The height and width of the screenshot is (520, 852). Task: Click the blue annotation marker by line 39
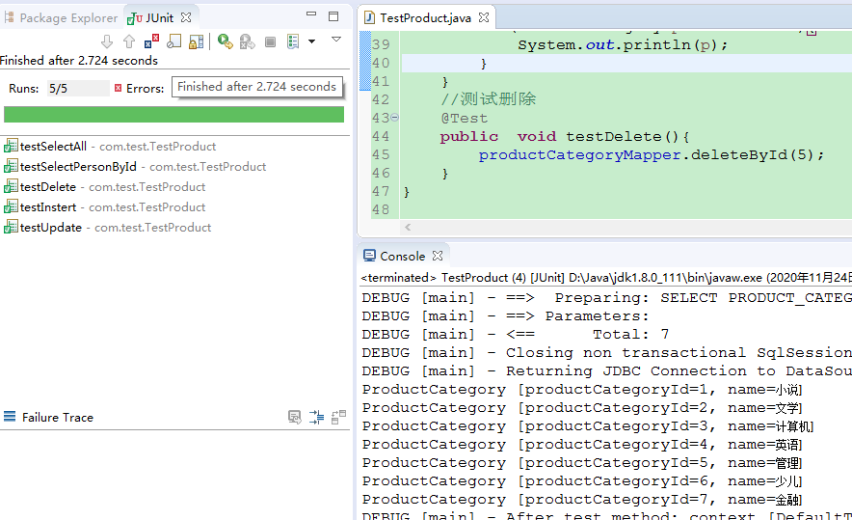pos(365,61)
